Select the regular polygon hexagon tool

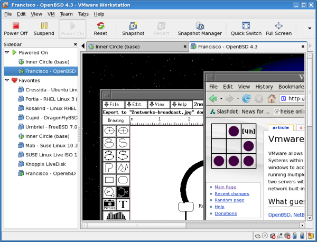pyautogui.click(x=109, y=192)
